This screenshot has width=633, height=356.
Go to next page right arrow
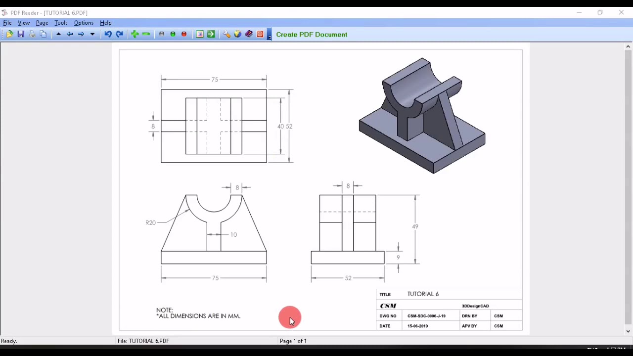pyautogui.click(x=81, y=34)
